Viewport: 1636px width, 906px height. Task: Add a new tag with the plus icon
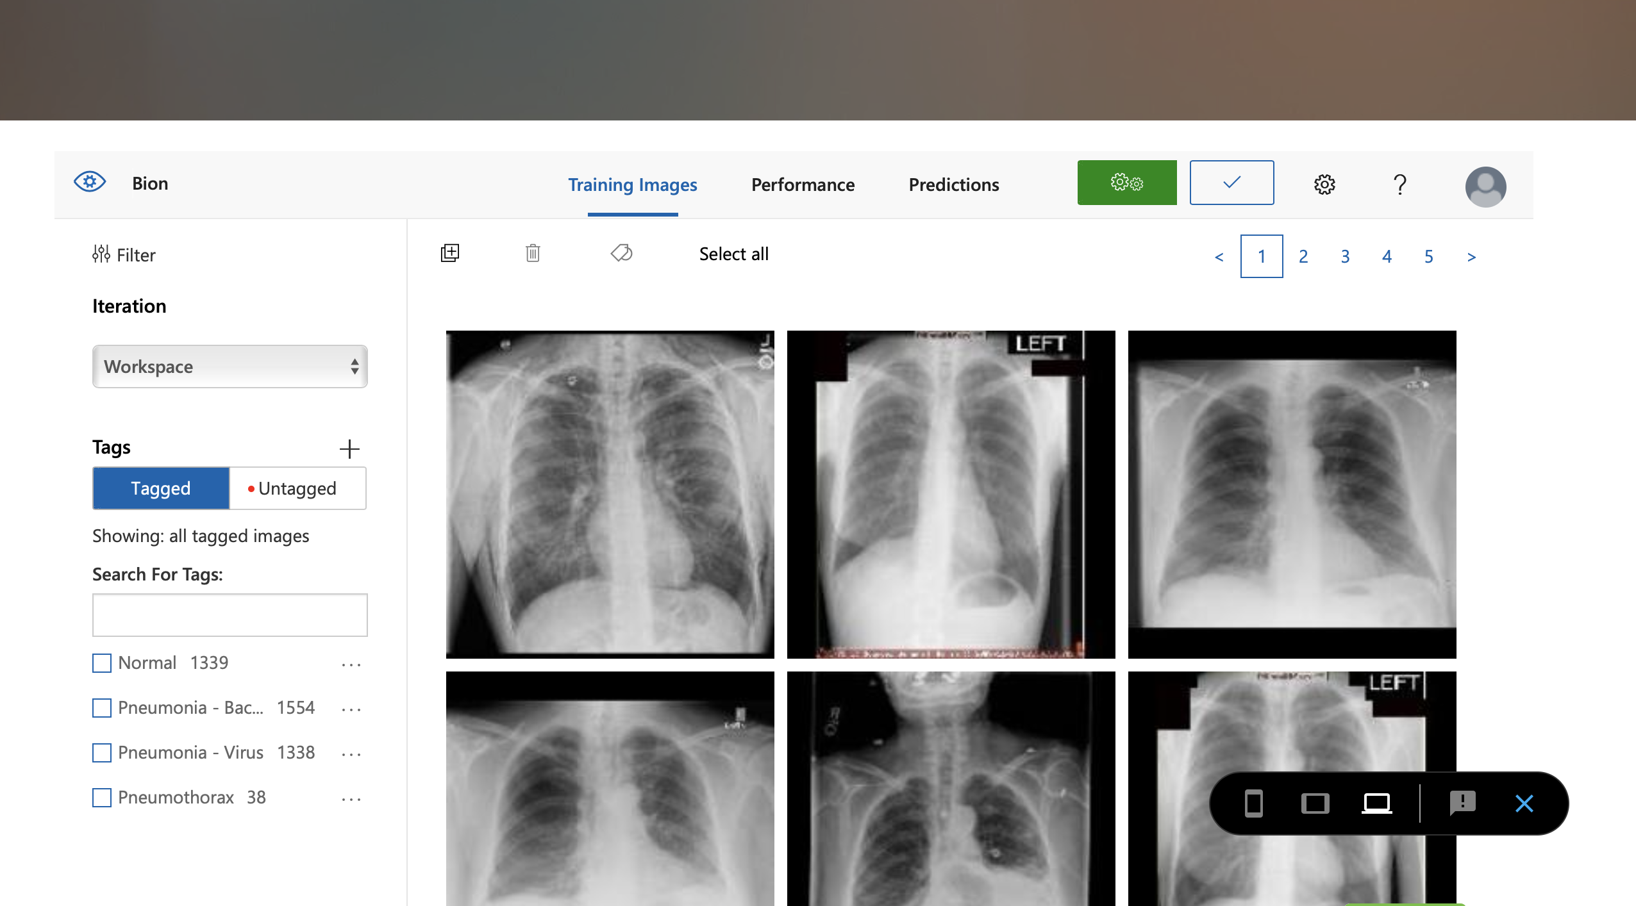[x=349, y=449]
